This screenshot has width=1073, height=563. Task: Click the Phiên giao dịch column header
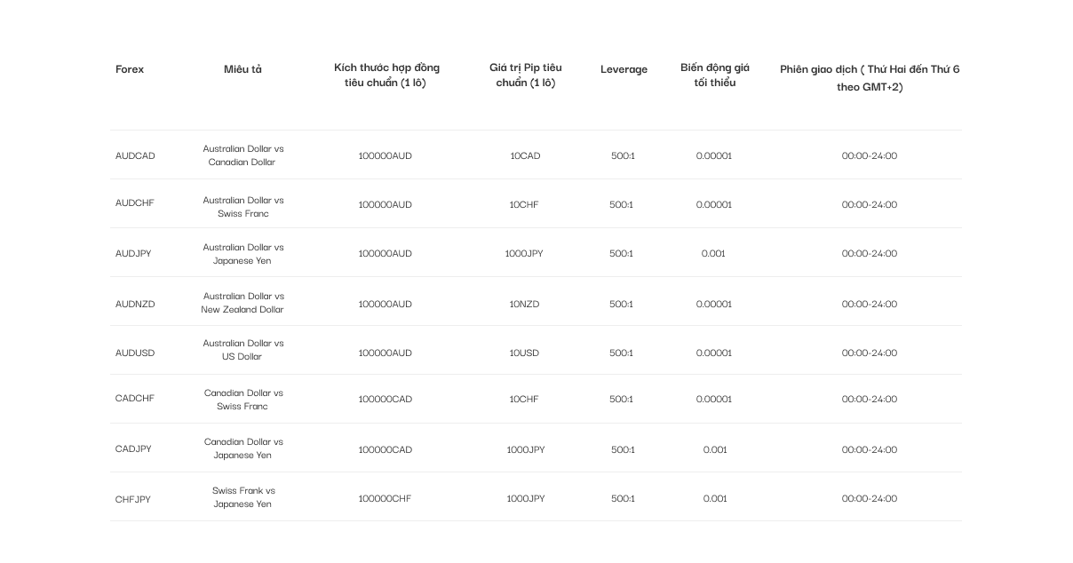(870, 77)
